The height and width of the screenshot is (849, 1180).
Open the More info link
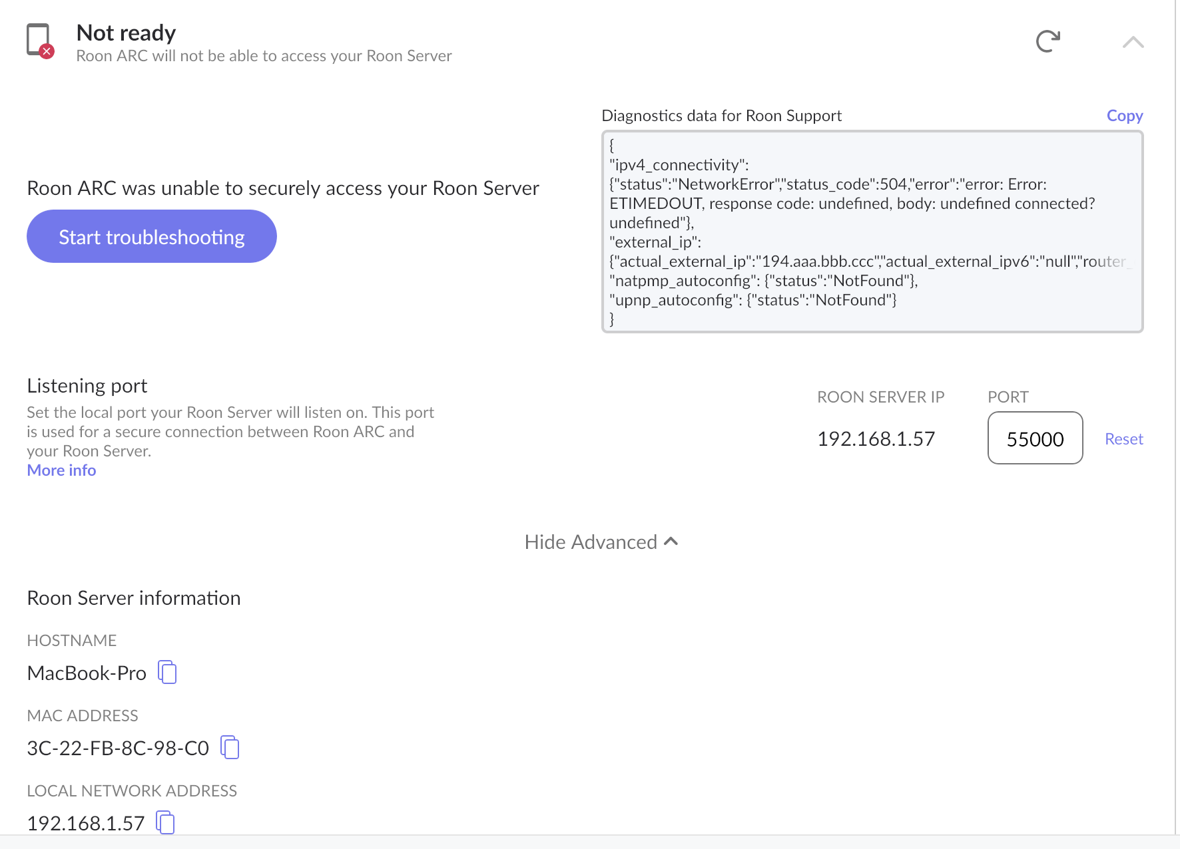61,470
